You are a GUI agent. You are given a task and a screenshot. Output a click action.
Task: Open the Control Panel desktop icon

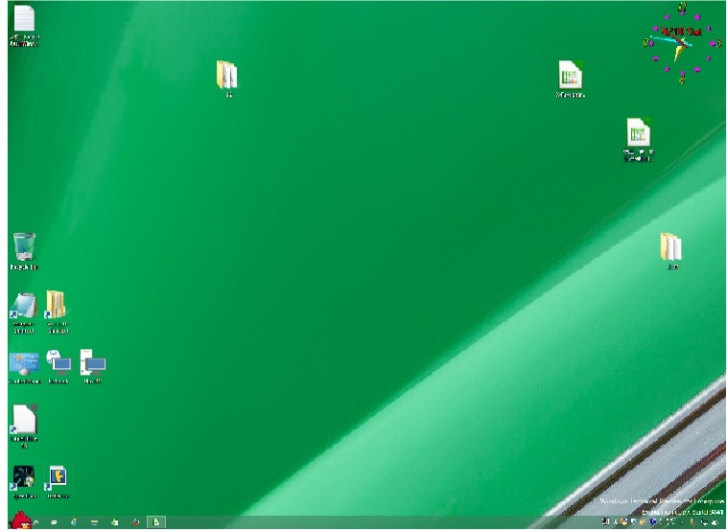coord(25,368)
